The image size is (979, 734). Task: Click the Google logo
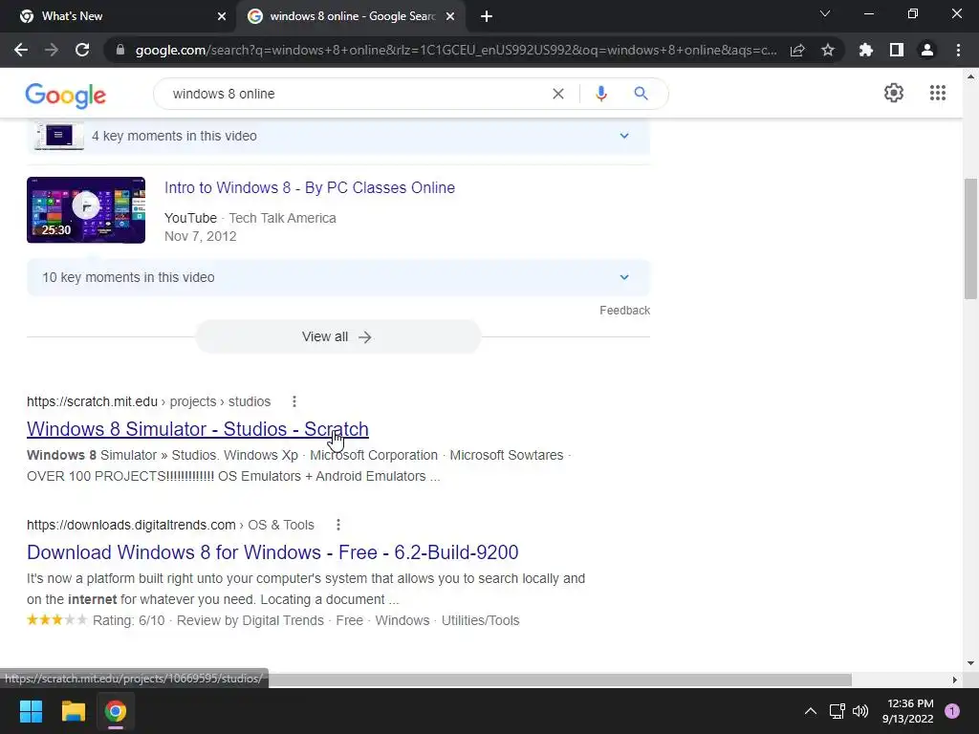click(66, 95)
